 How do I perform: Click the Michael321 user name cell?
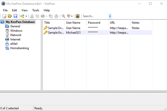(73, 32)
